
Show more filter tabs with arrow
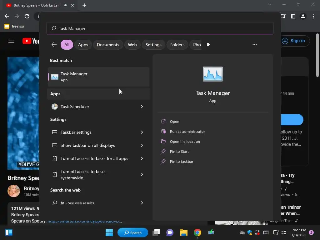point(208,45)
